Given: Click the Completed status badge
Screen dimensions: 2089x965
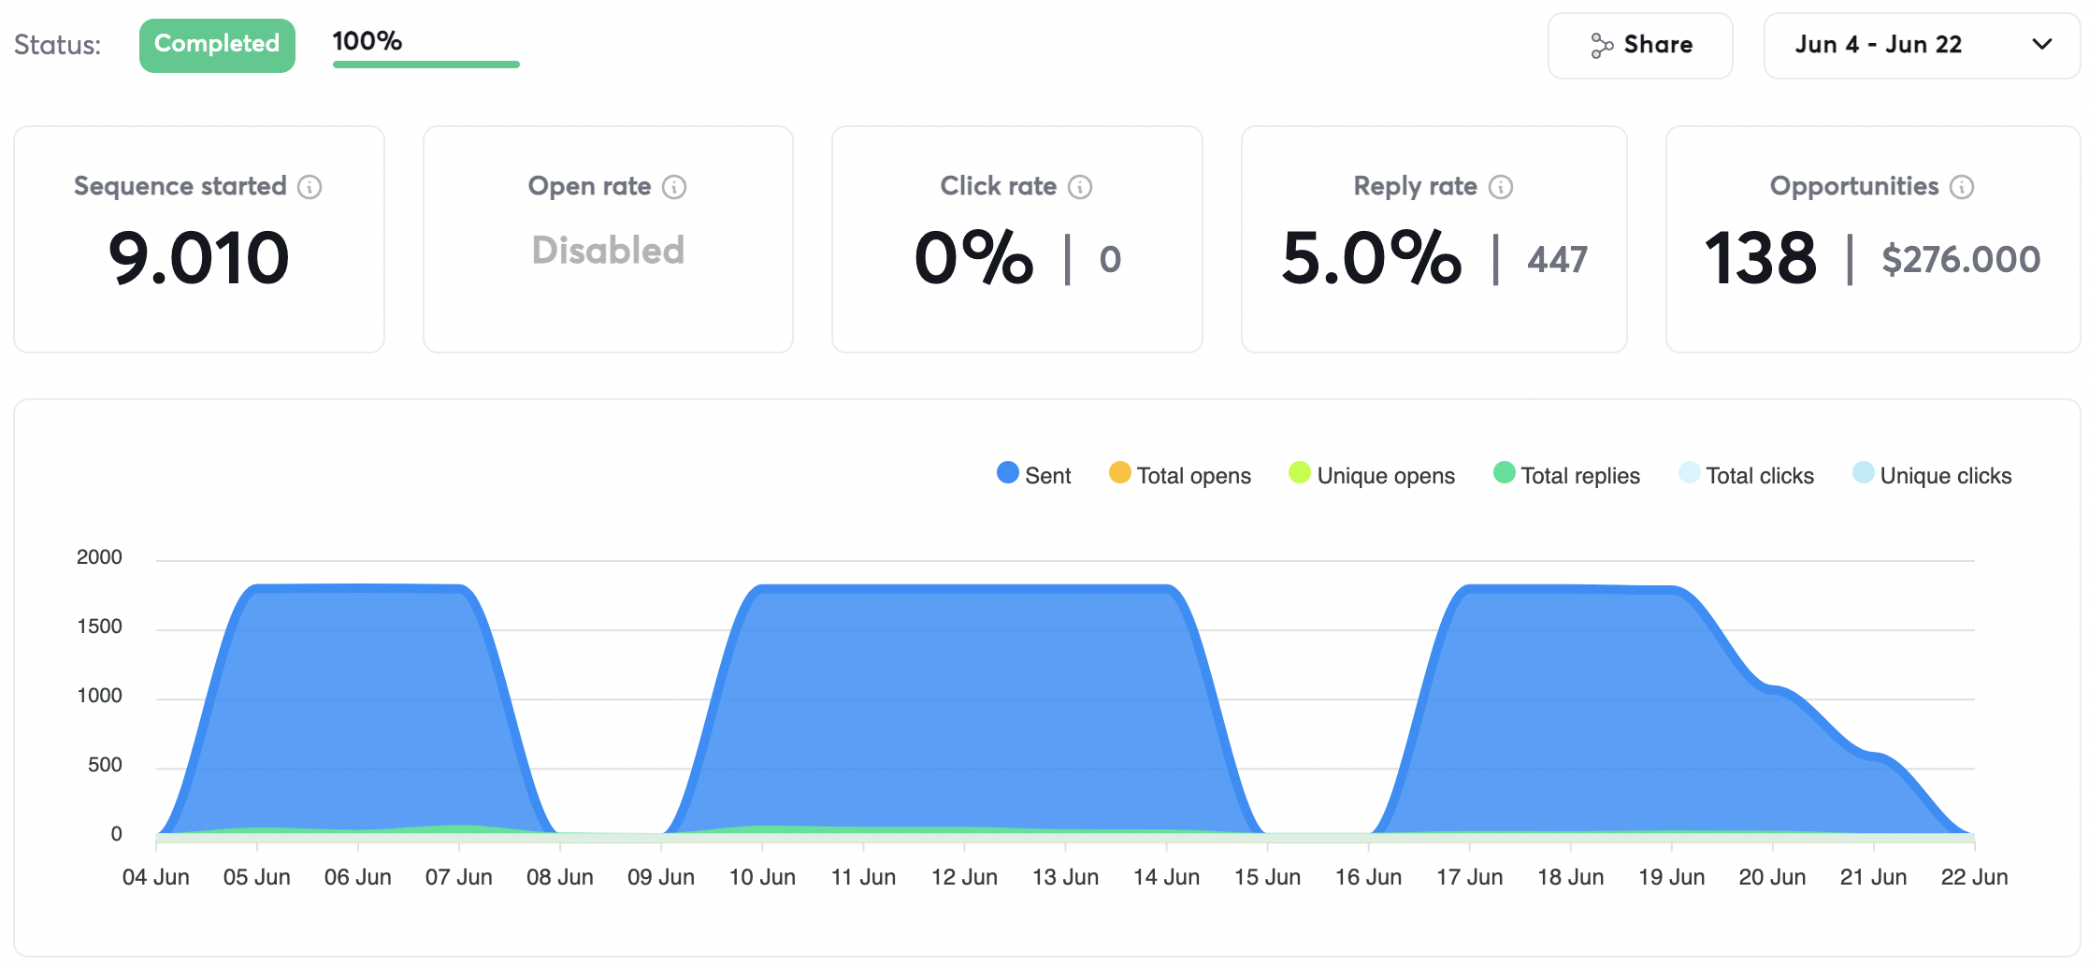Looking at the screenshot, I should coord(217,45).
